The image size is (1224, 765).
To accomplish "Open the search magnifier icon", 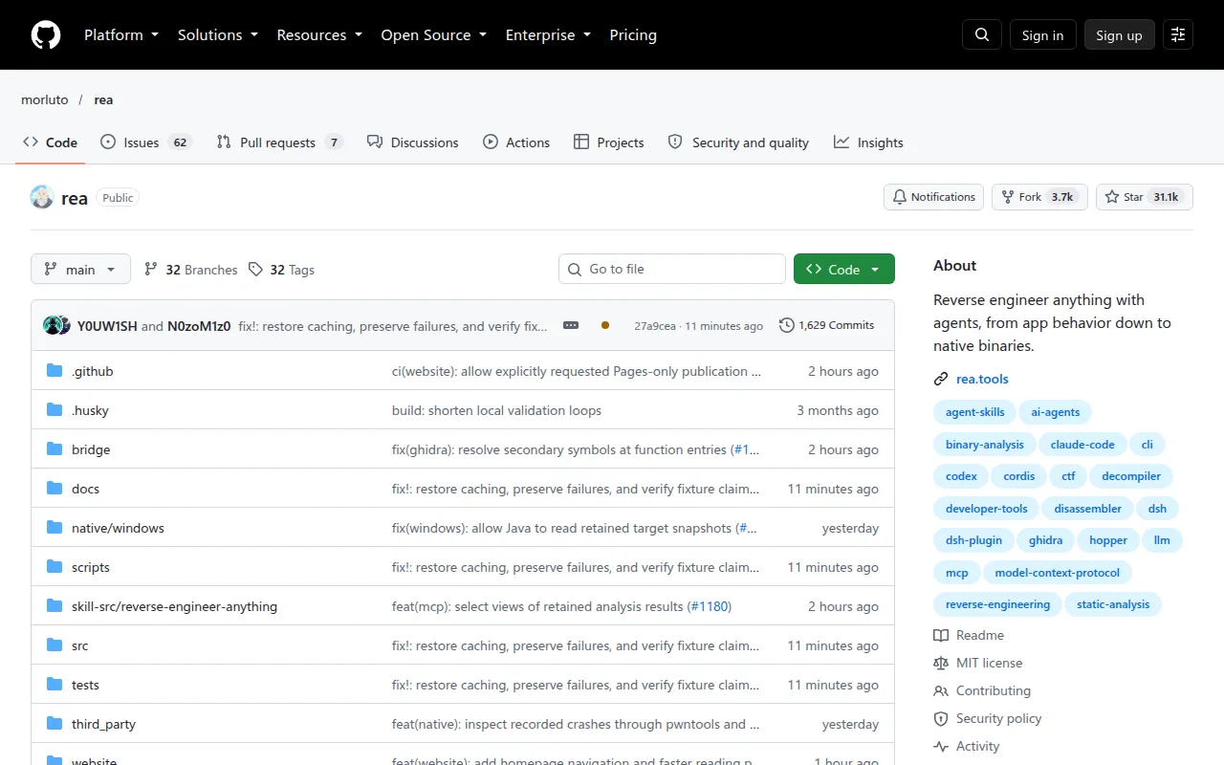I will click(x=982, y=34).
